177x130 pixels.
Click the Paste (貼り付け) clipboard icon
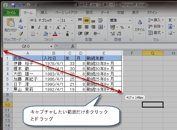10,23
